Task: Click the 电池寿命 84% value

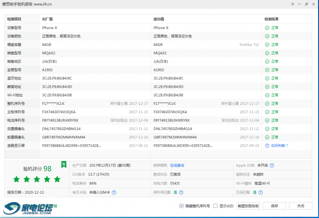Action: click(93, 183)
